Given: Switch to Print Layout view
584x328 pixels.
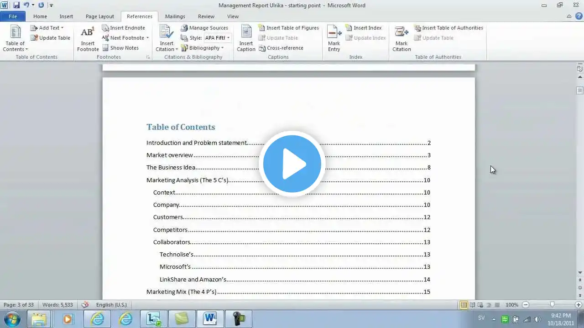Looking at the screenshot, I should [464, 305].
